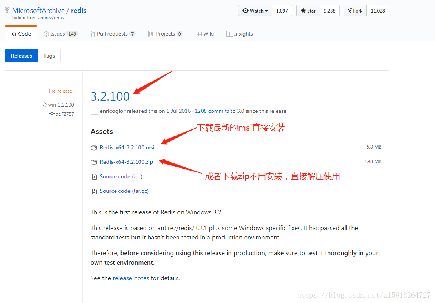Switch to the Code tab
The height and width of the screenshot is (303, 435).
(21, 34)
